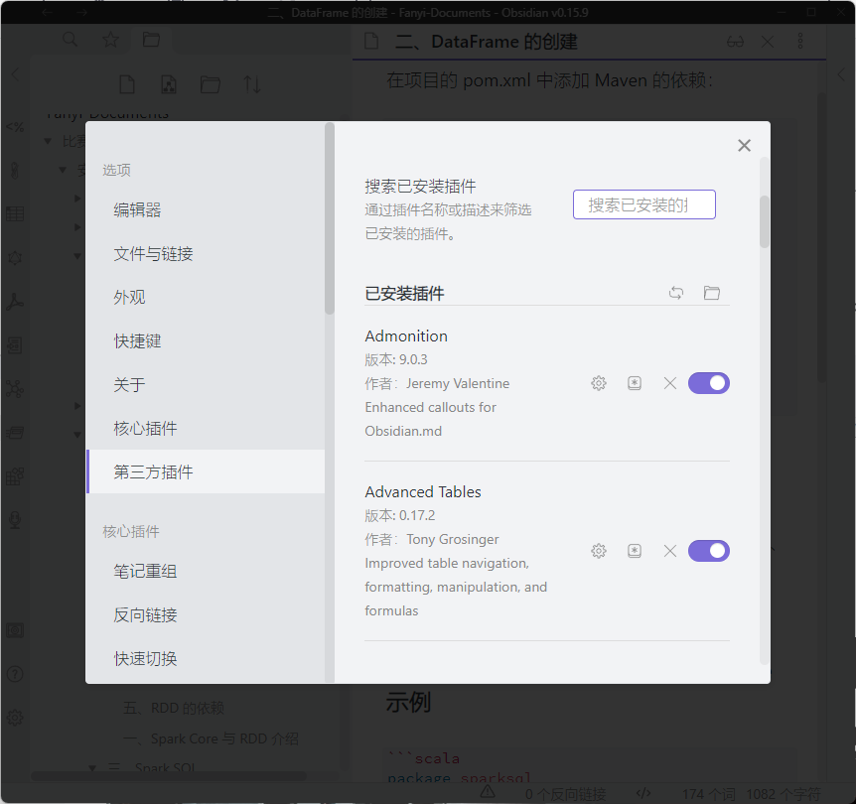
Task: Reload the installed plugins list
Action: click(x=676, y=293)
